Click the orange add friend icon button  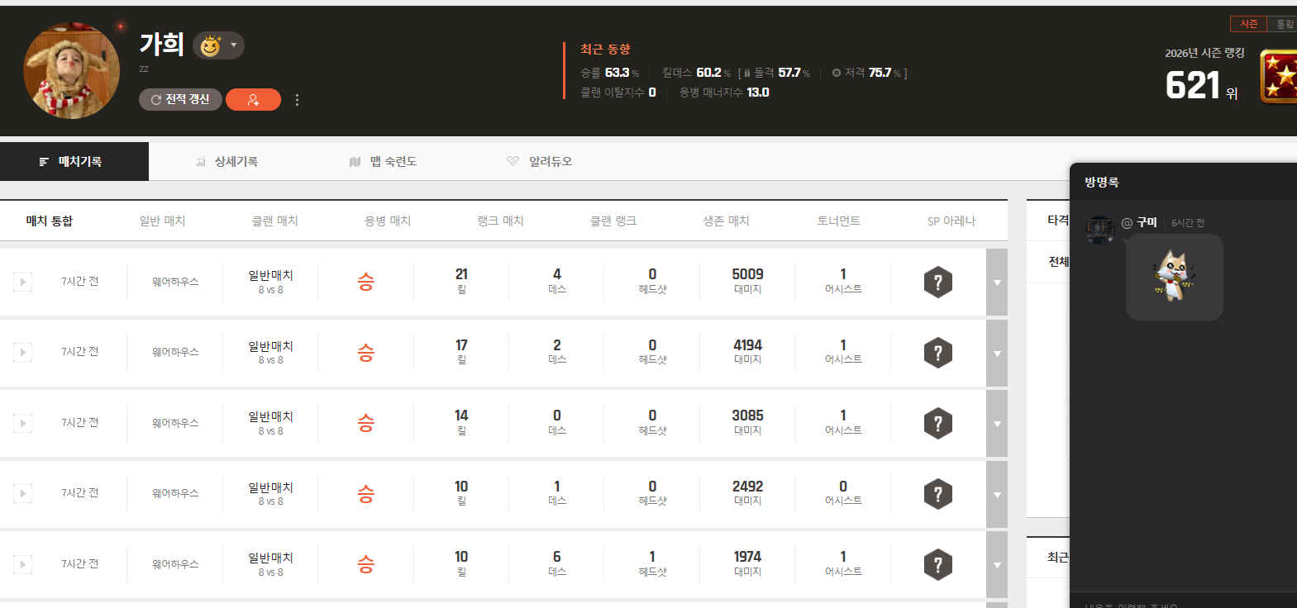coord(253,100)
